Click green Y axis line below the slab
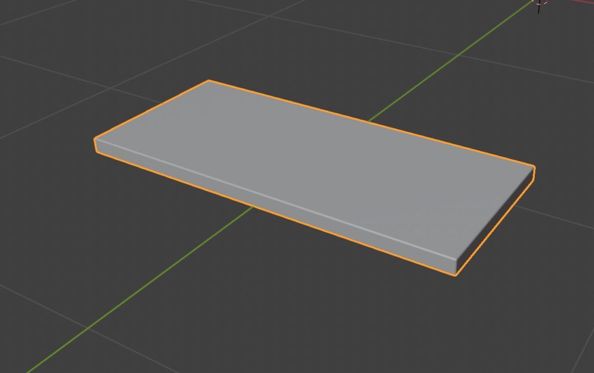 click(145, 287)
